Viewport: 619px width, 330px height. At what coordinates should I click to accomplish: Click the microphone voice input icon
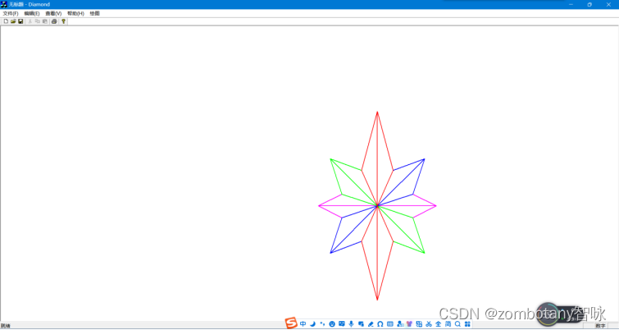click(x=351, y=324)
